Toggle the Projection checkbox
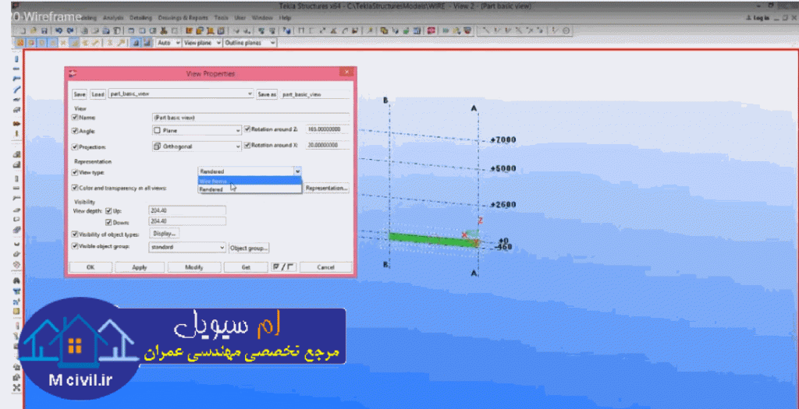 (76, 146)
